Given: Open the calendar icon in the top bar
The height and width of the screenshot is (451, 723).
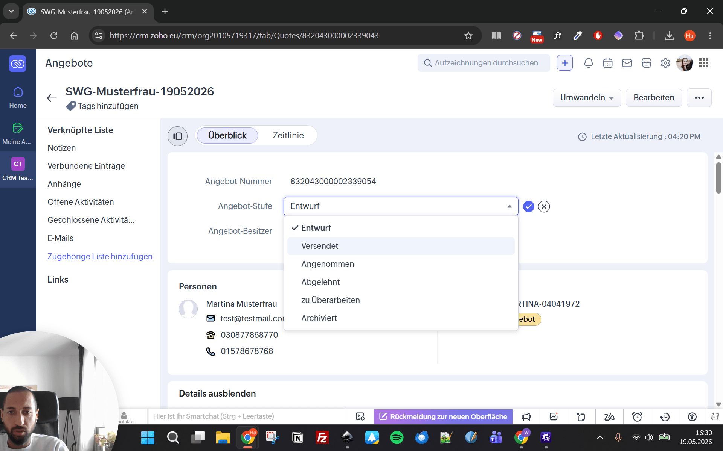Looking at the screenshot, I should point(608,63).
